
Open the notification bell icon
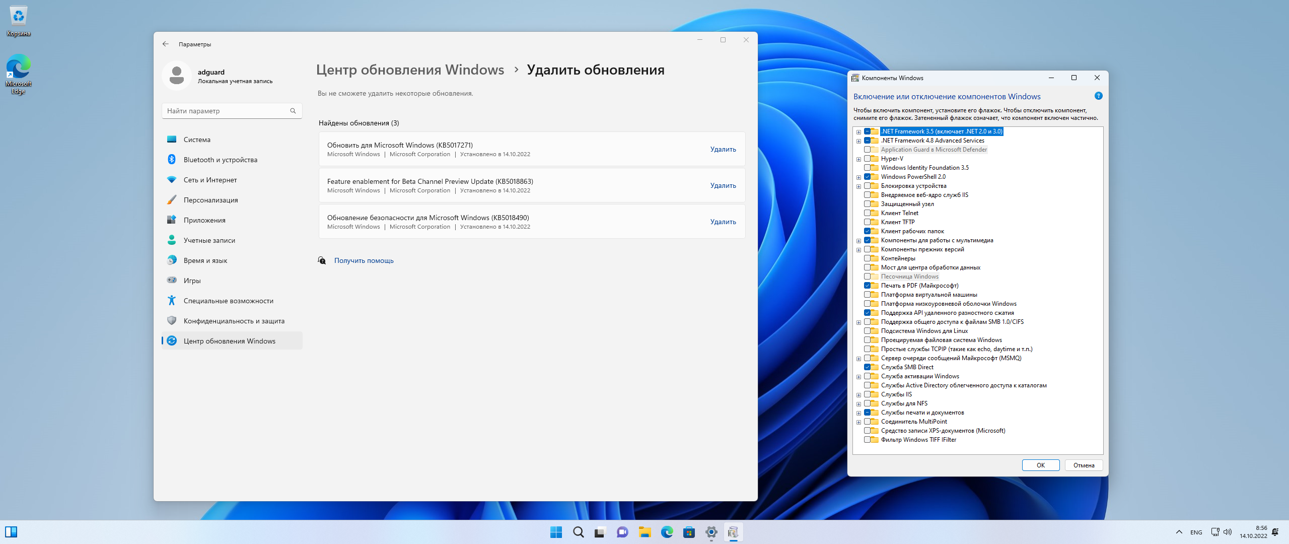tap(1275, 532)
